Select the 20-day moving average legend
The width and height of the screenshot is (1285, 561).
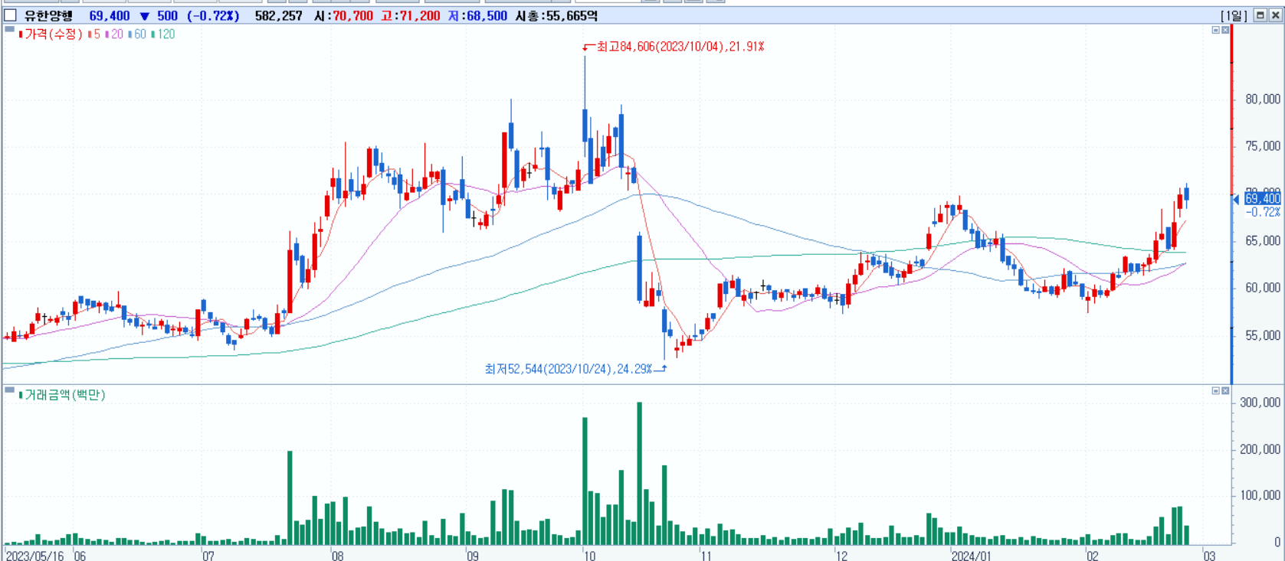115,34
